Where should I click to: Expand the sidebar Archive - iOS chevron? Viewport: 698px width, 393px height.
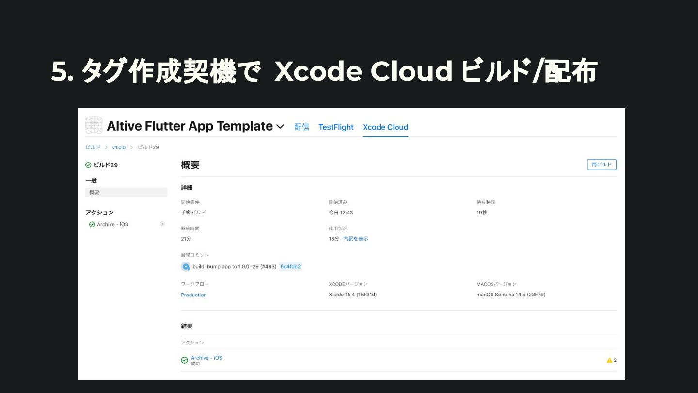(162, 224)
